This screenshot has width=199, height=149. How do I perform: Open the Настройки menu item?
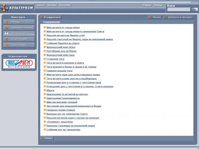coord(65,5)
